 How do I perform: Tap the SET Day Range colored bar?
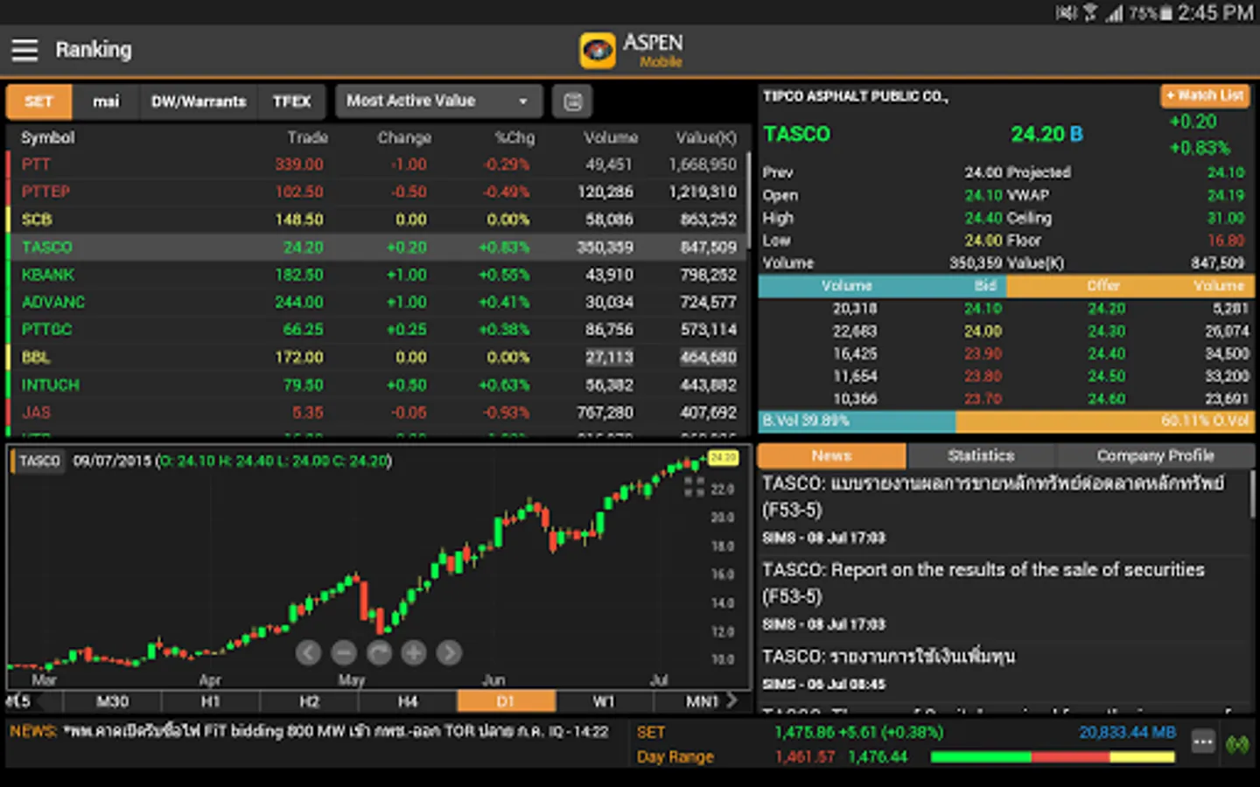point(1053,757)
